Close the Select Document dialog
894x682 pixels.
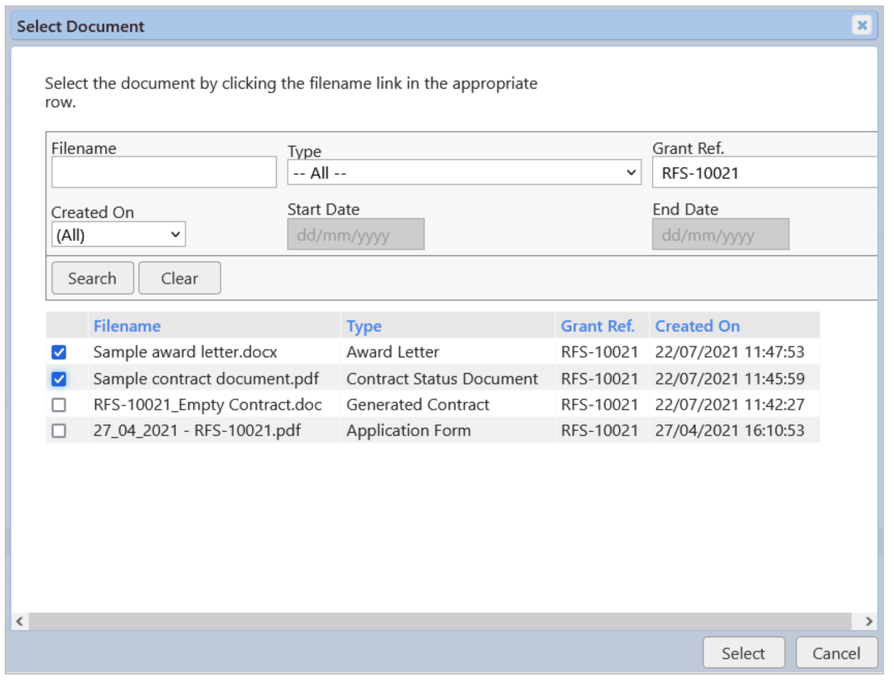[861, 25]
